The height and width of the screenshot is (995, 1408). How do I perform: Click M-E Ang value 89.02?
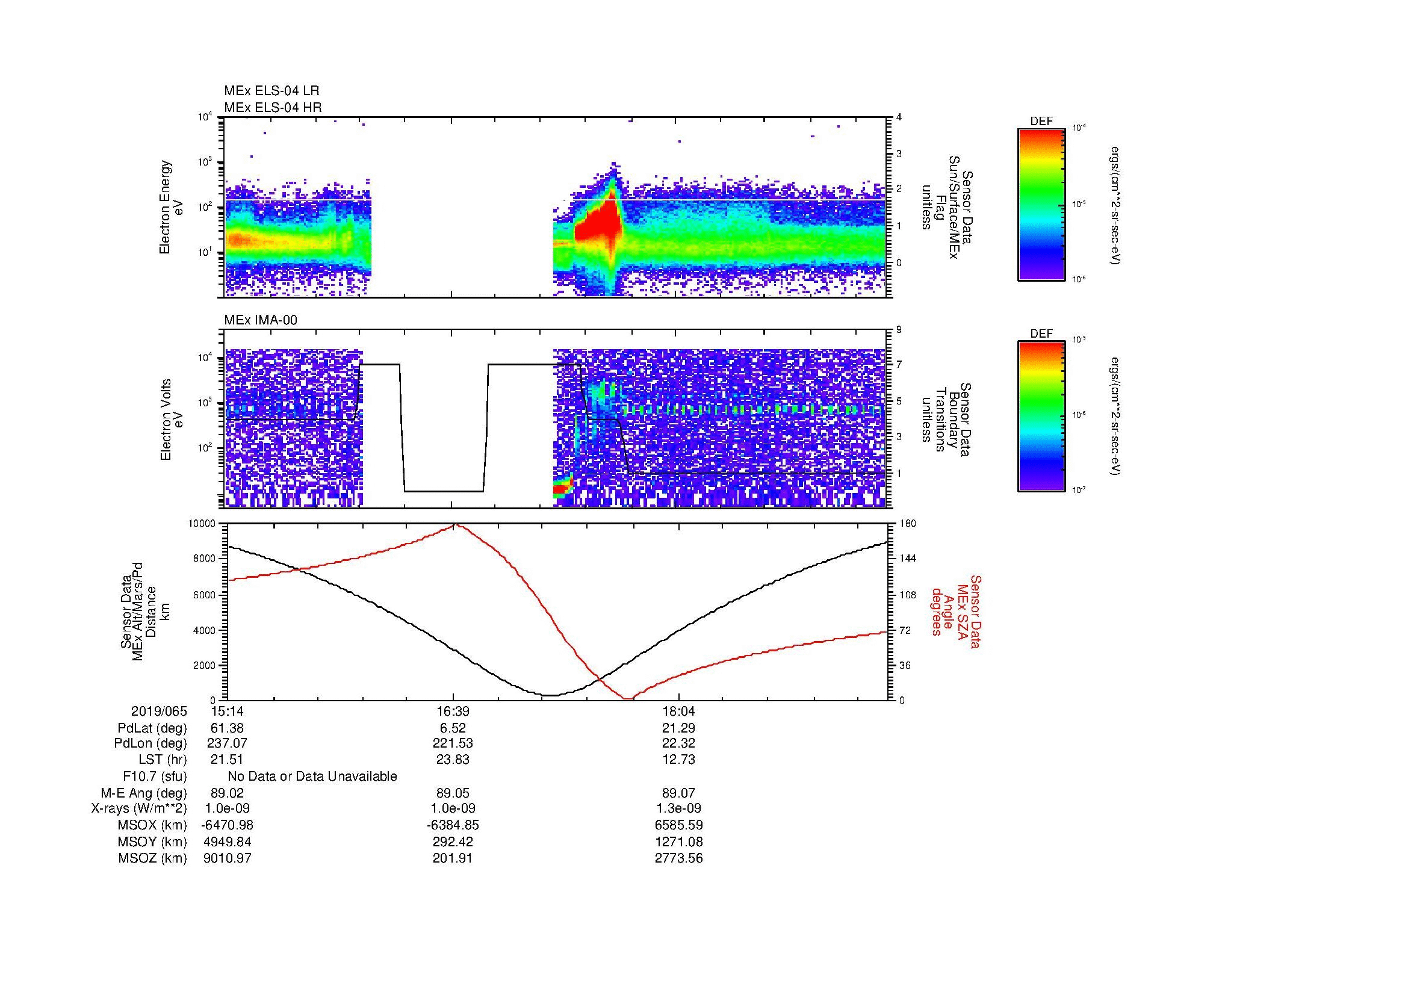(x=227, y=793)
